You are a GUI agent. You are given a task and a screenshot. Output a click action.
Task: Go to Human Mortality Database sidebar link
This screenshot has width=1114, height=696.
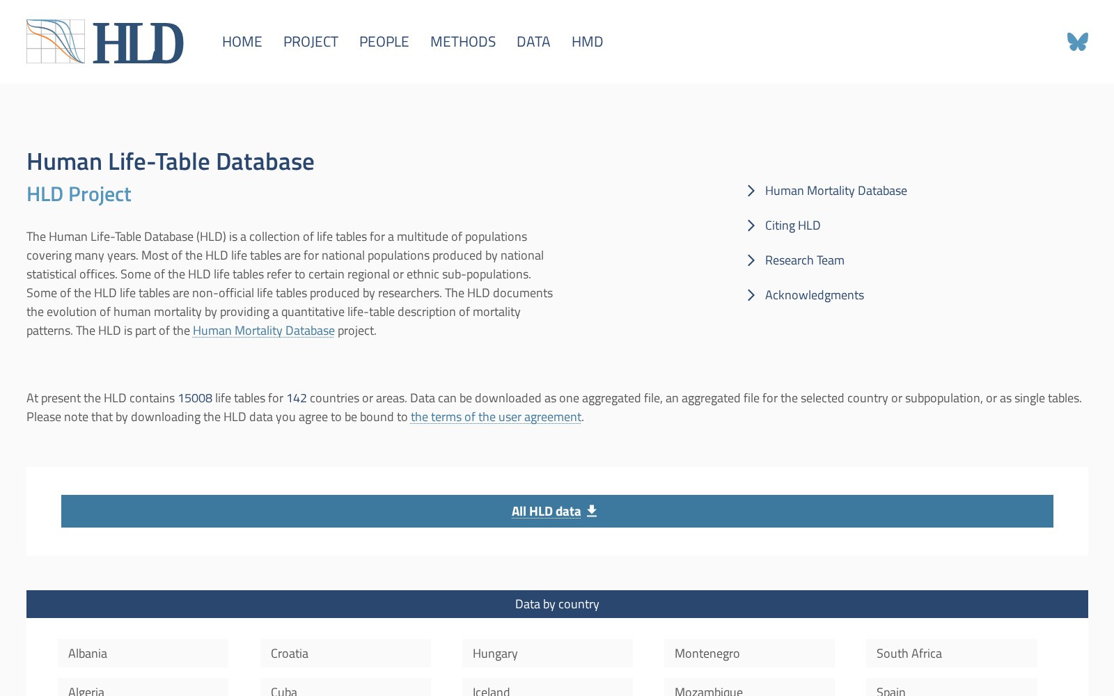click(x=836, y=191)
